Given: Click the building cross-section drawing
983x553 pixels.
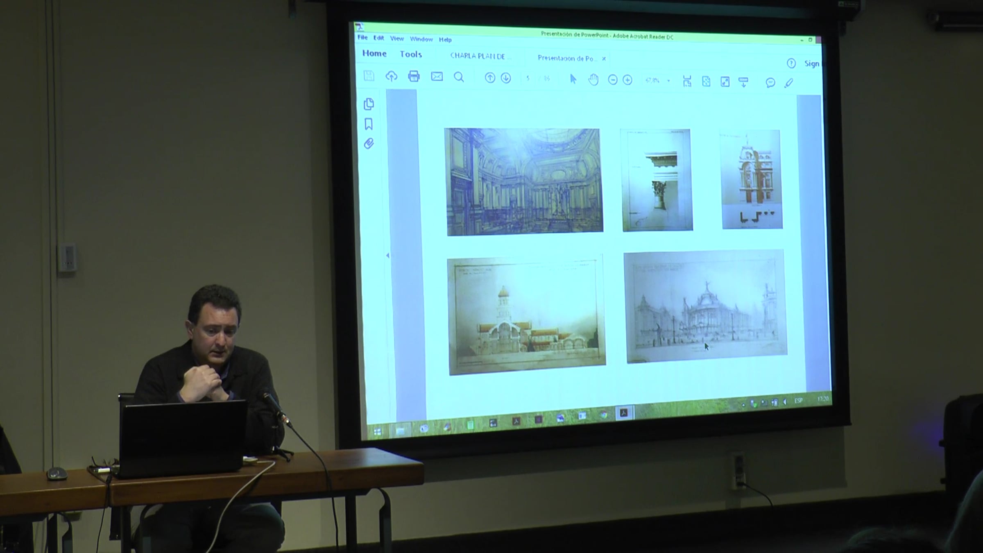Looking at the screenshot, I should click(x=526, y=315).
